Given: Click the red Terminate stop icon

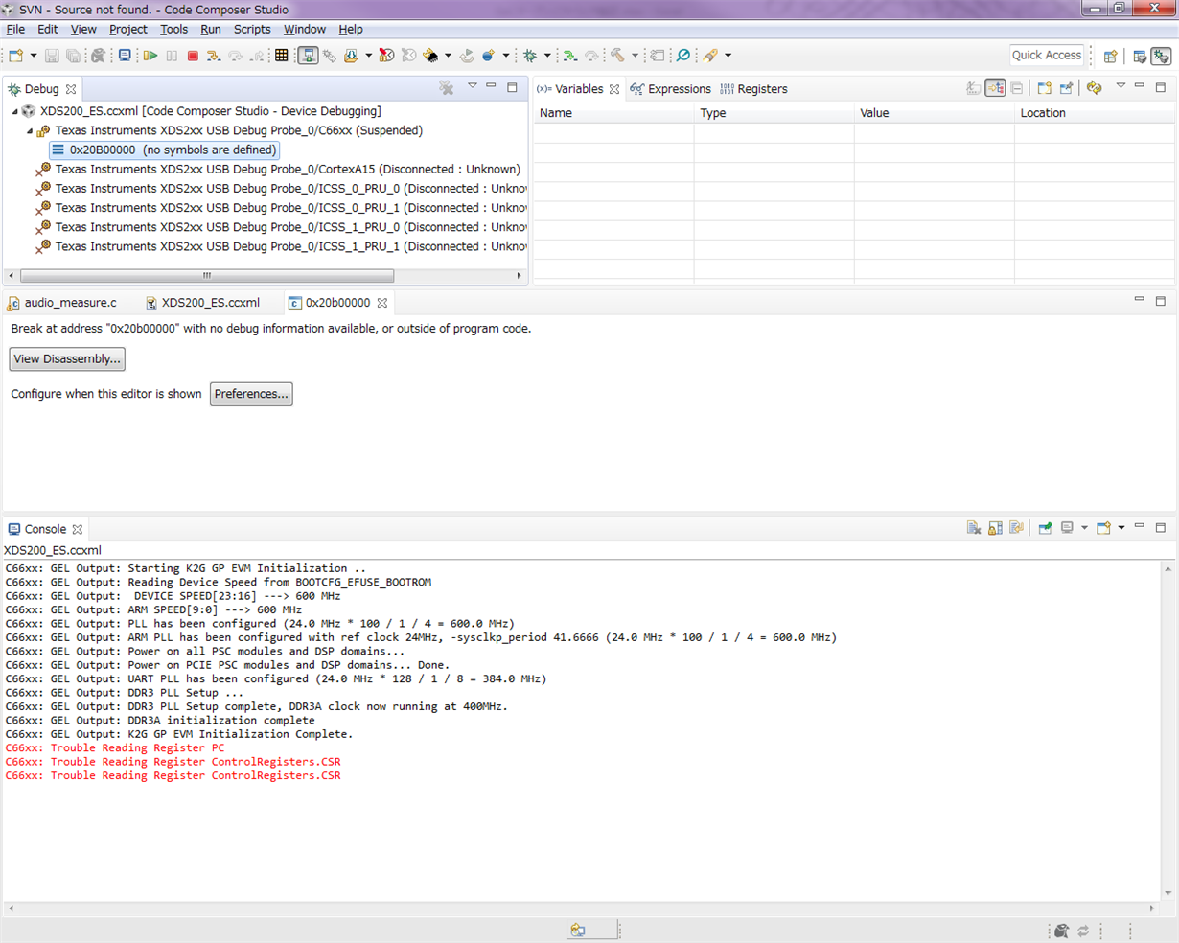Looking at the screenshot, I should [x=193, y=56].
